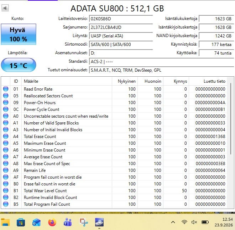The image size is (235, 230).
Task: Click the status circle of Uncorrectable sectors count row
Action: [x=6, y=116]
